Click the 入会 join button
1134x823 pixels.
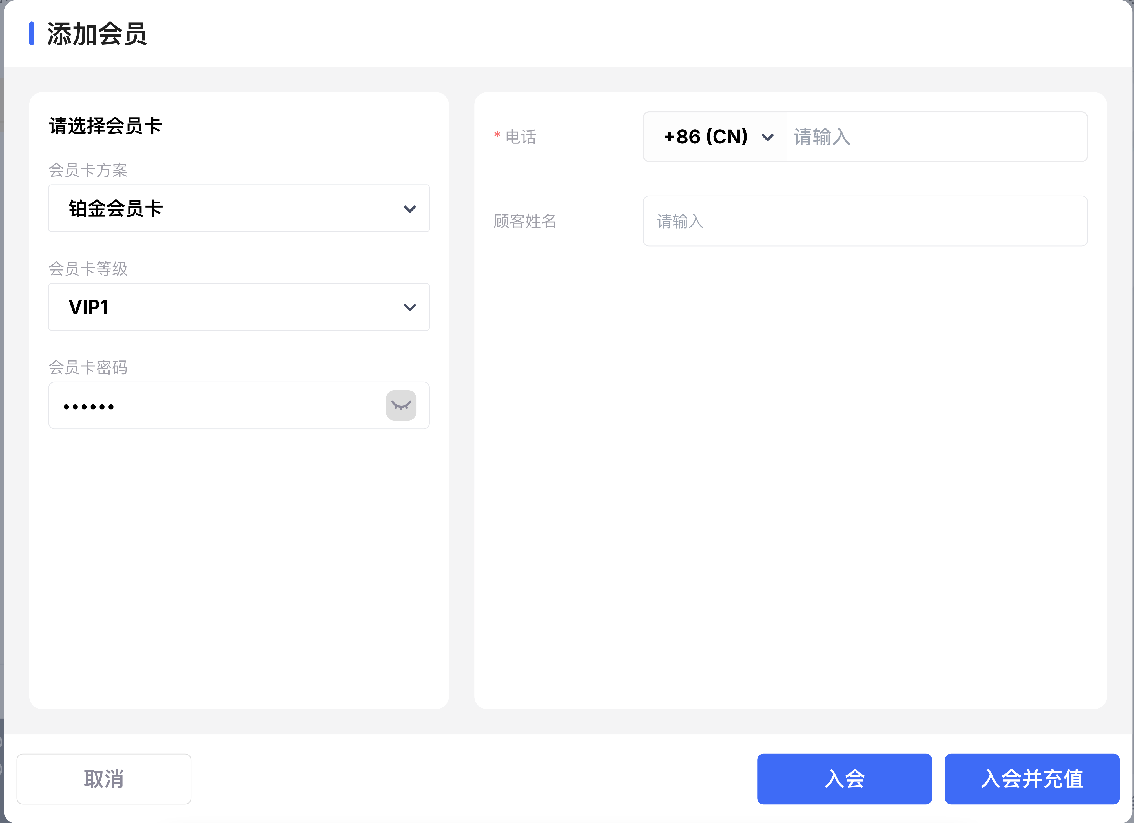click(x=844, y=778)
